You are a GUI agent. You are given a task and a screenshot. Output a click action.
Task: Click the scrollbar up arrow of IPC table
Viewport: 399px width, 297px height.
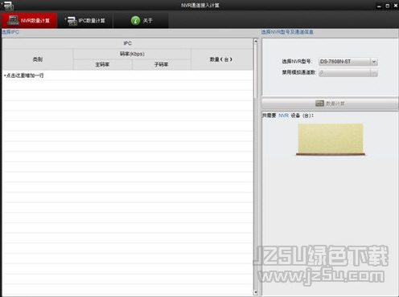pyautogui.click(x=256, y=41)
